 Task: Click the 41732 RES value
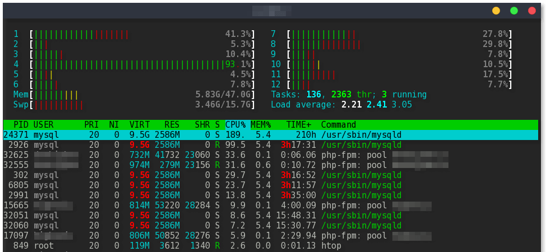click(167, 155)
